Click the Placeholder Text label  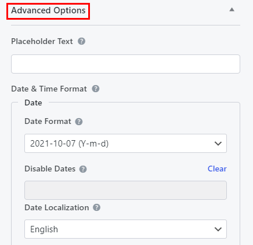click(x=42, y=41)
